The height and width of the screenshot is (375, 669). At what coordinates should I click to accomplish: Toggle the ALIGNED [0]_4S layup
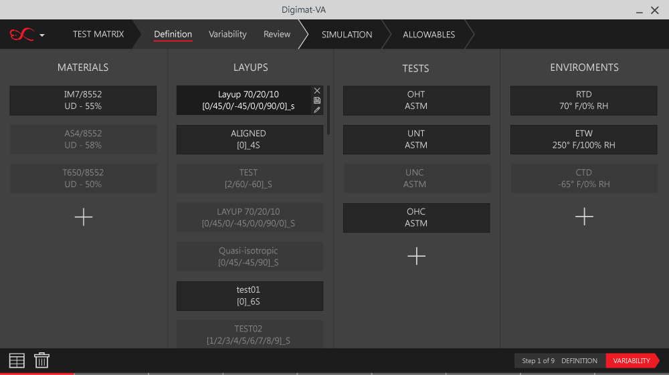[x=250, y=139]
